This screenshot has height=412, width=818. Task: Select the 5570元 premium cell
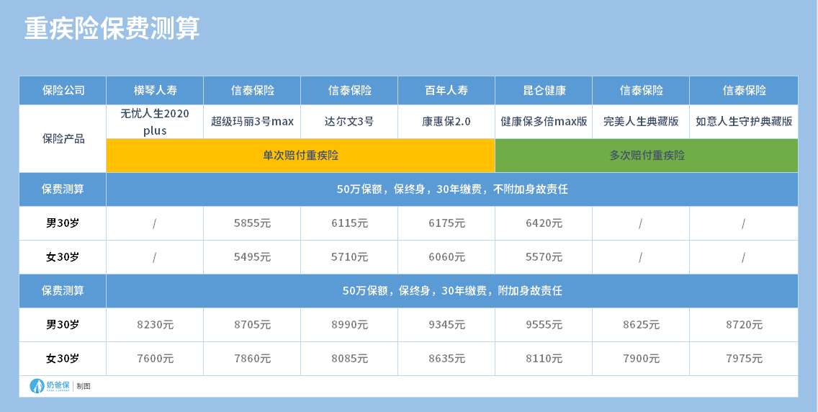(544, 257)
